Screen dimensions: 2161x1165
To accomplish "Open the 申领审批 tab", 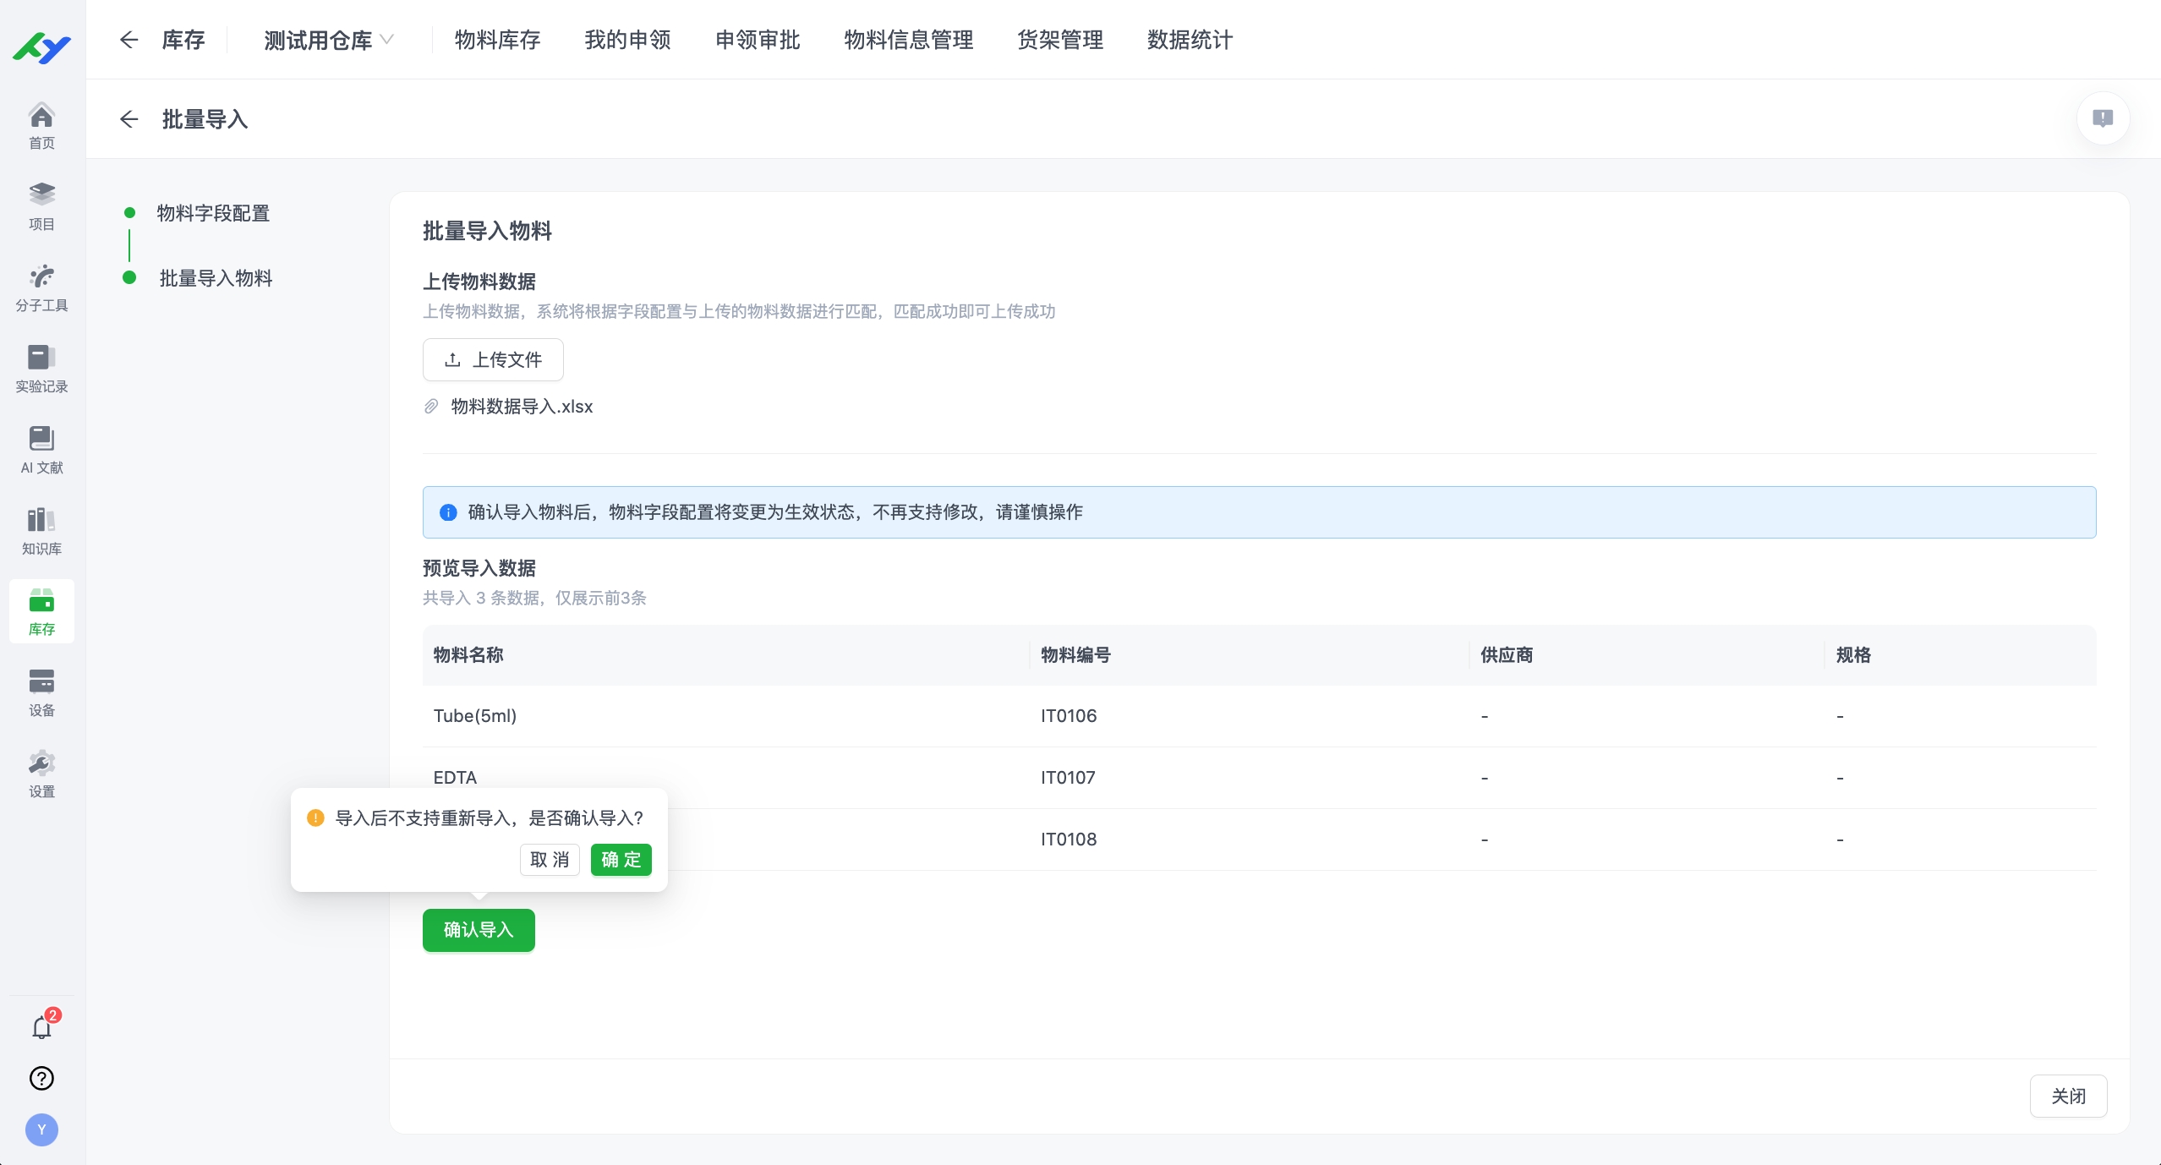I will pos(757,39).
